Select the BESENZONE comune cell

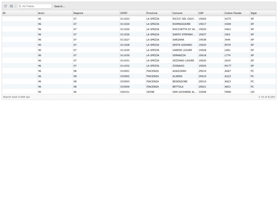[185, 82]
